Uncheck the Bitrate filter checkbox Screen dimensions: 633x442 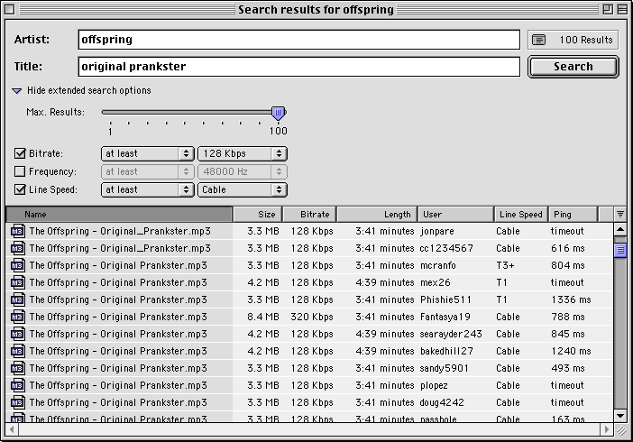(21, 153)
